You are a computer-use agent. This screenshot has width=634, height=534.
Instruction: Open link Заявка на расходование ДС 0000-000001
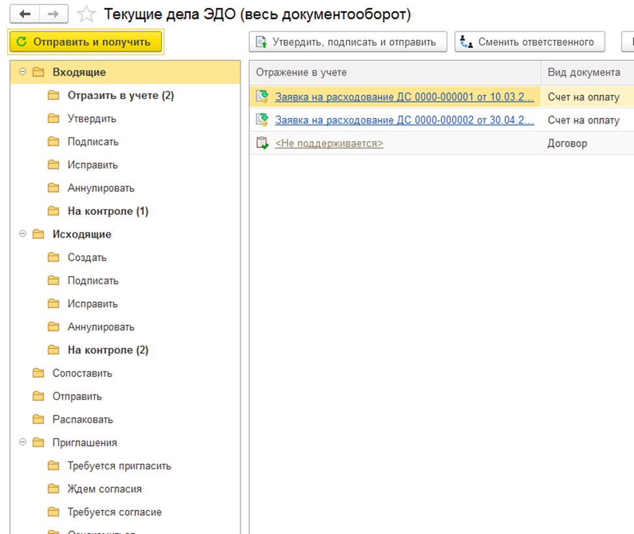click(x=404, y=97)
